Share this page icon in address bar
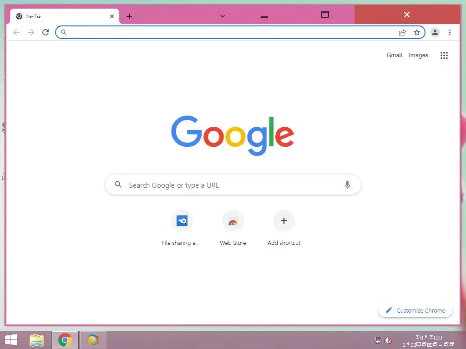This screenshot has width=466, height=349. (x=402, y=32)
